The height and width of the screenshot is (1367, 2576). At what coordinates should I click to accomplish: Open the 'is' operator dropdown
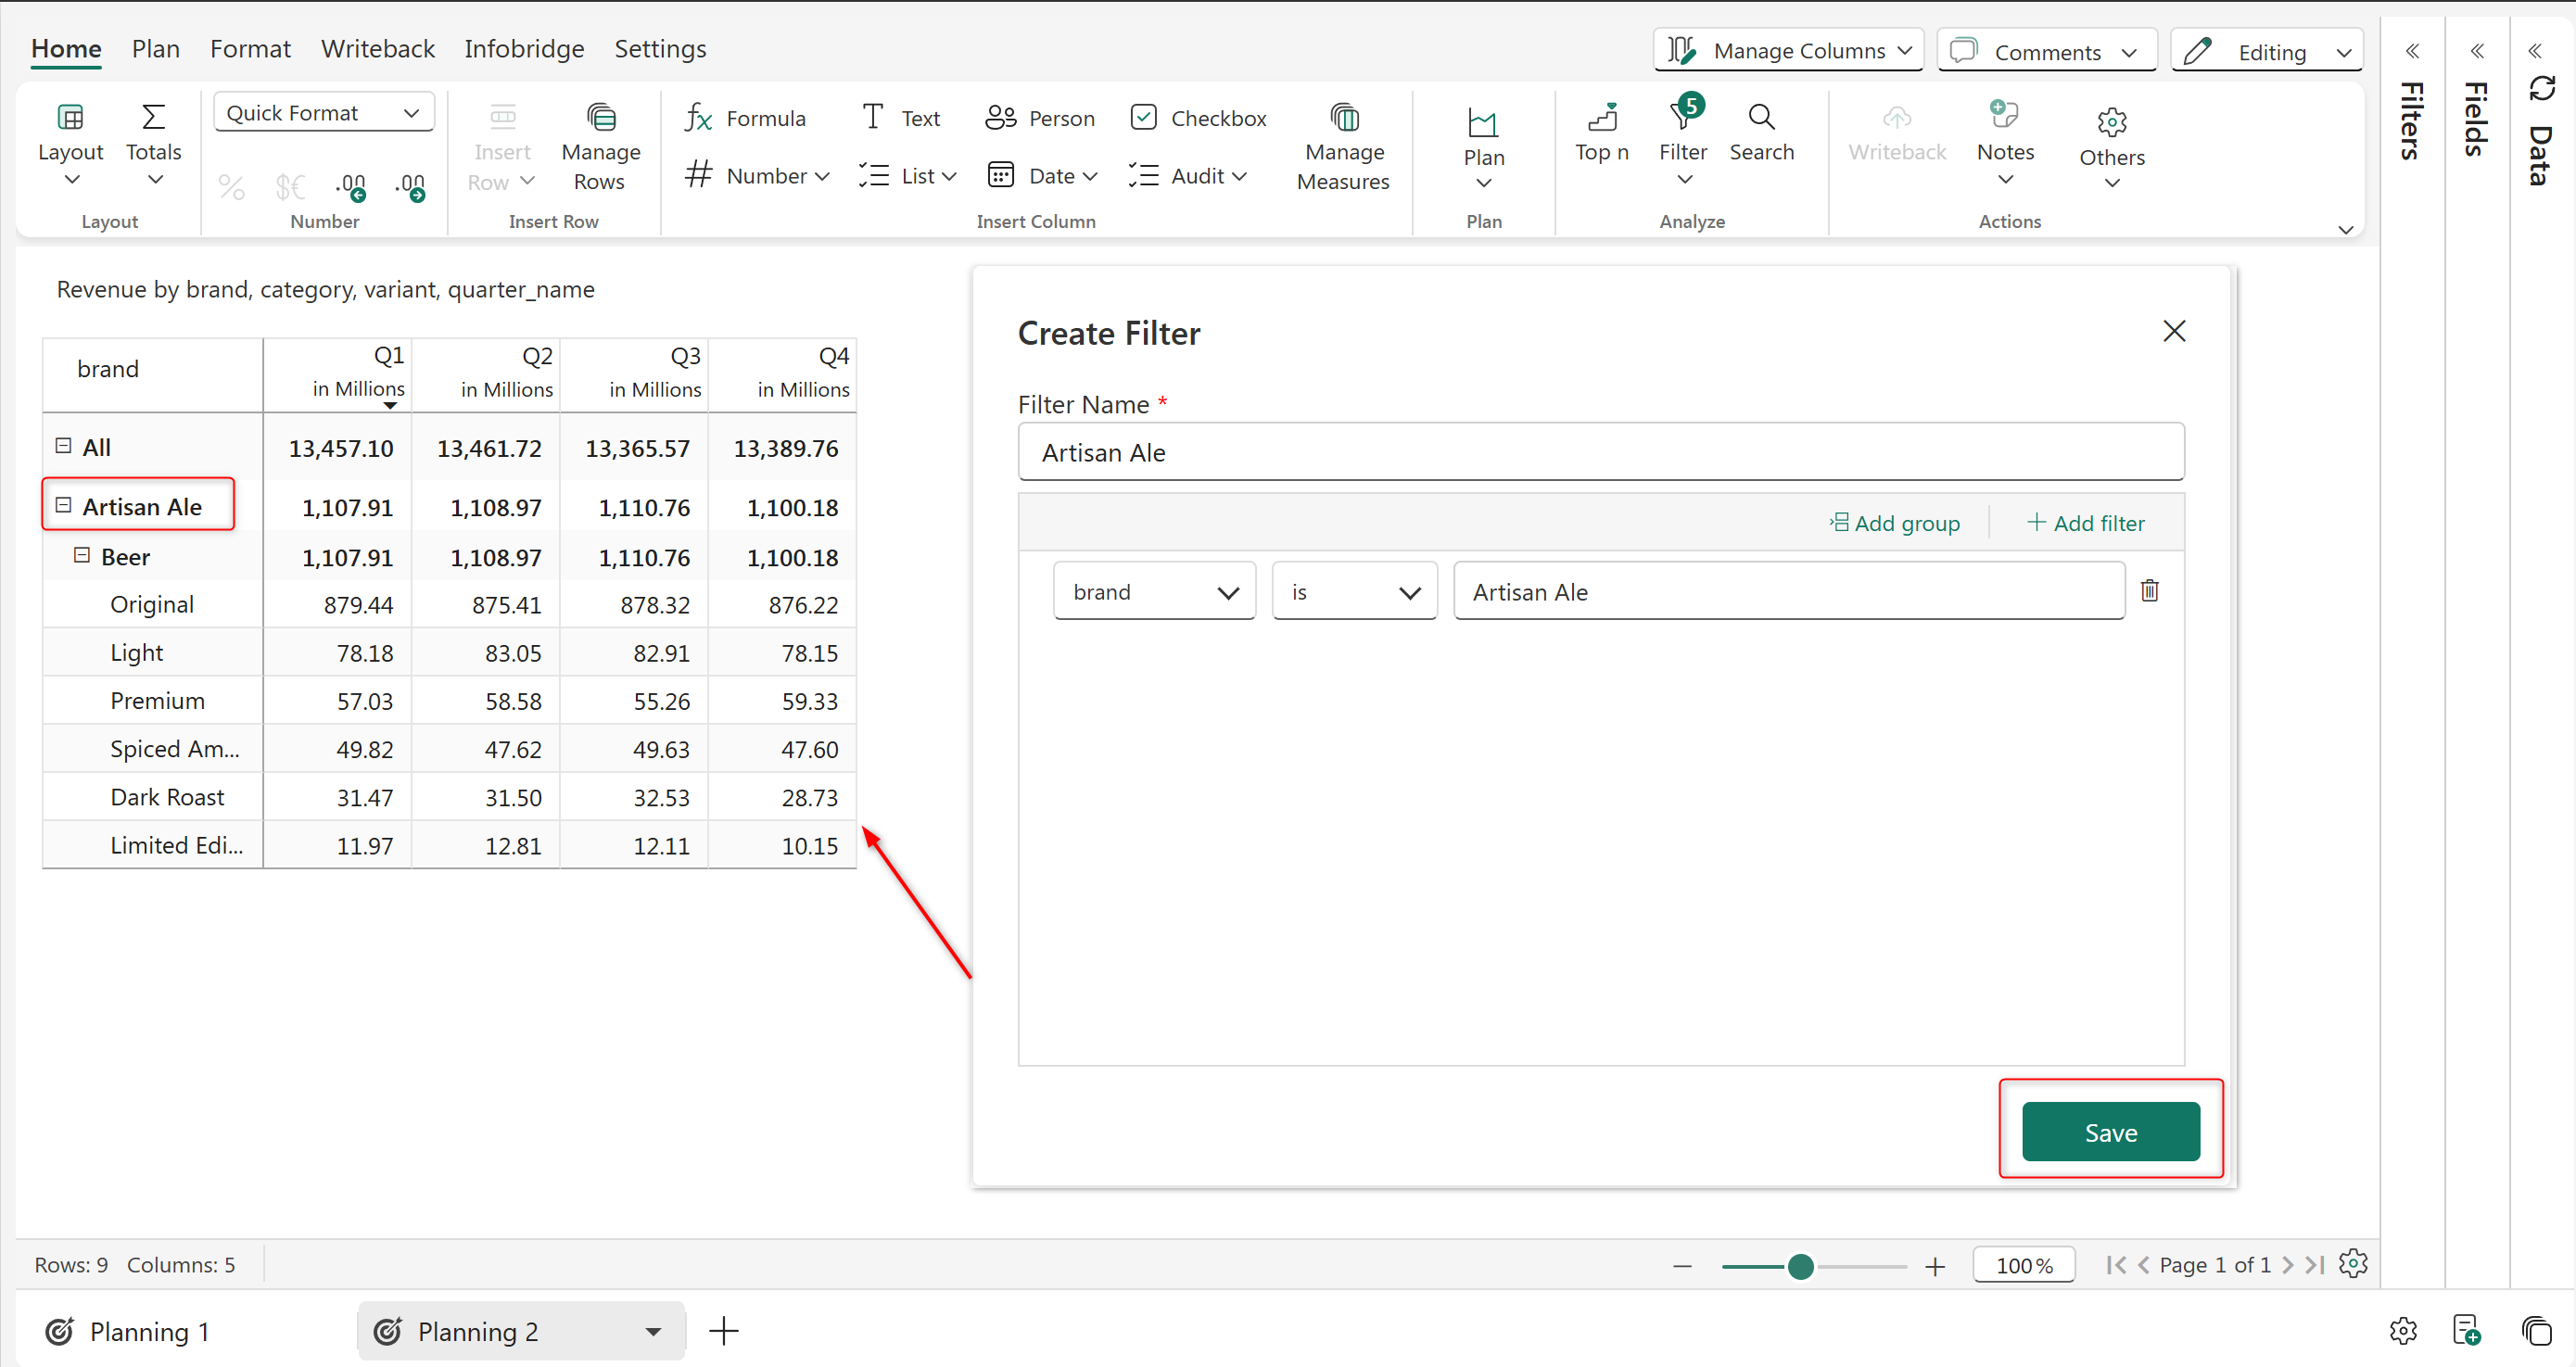tap(1353, 592)
